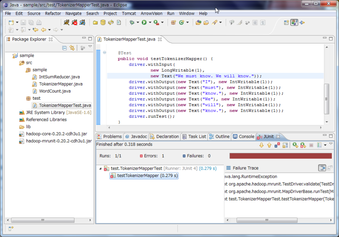Open Package Explorer view menu triangle

(90, 46)
